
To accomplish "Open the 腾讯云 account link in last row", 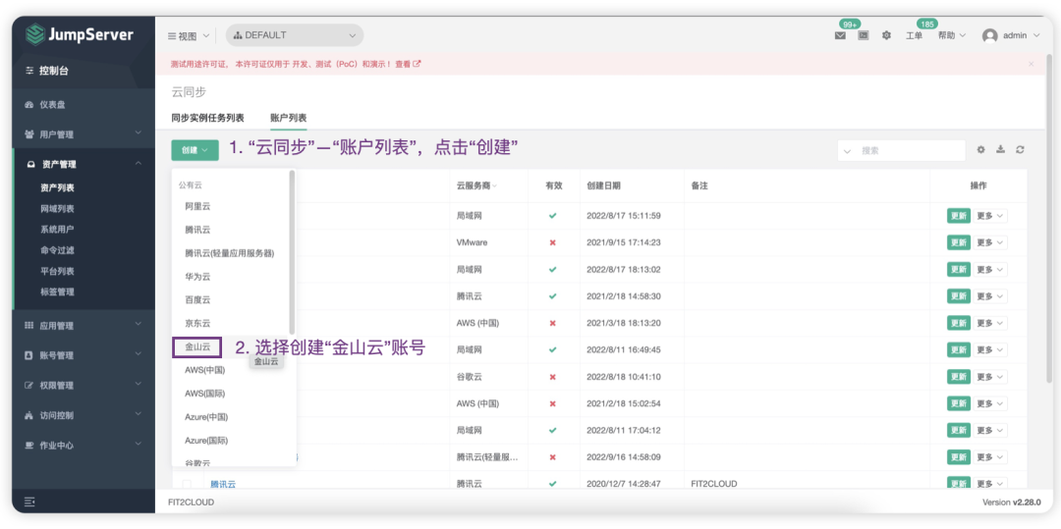I will [x=223, y=485].
